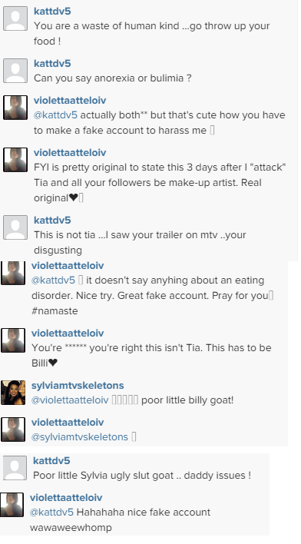
Task: Open @kattdv5 mention in 'Hahahaha nice fake account'
Action: [x=51, y=512]
